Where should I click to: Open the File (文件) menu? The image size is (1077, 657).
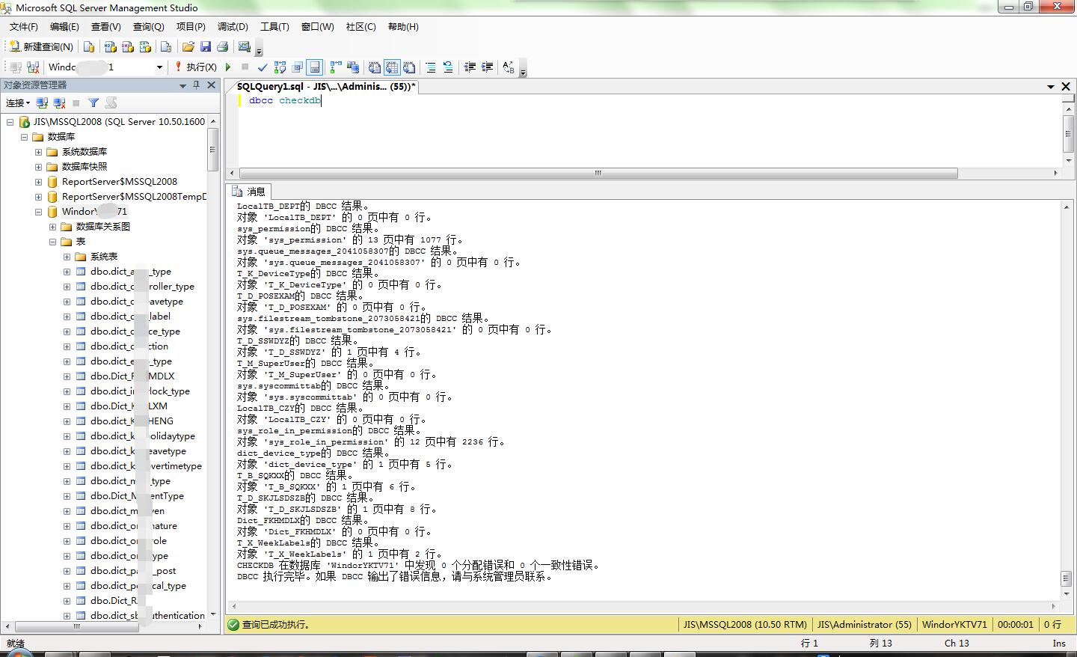[24, 26]
